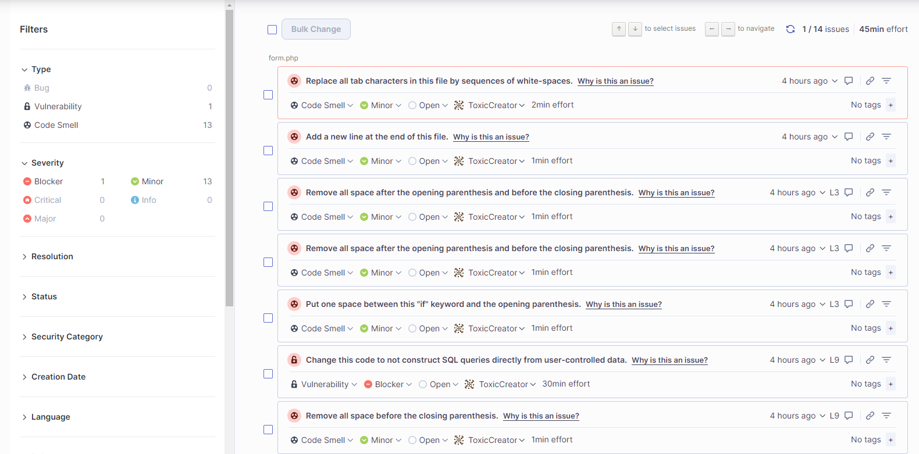Open comment on 'Add a new line' issue
Viewport: 919px width, 454px height.
point(849,137)
